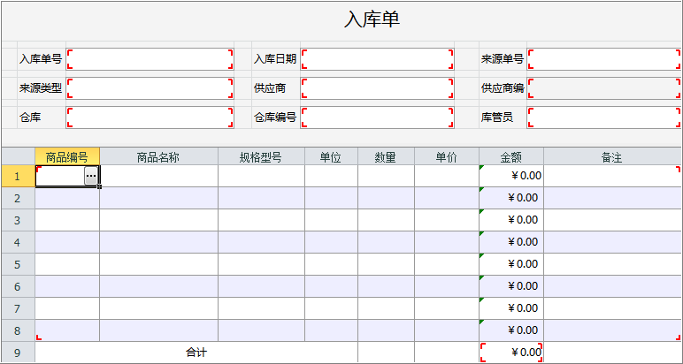Screen dimensions: 683x364
Task: Click the 入库日期 label
Action: 275,59
